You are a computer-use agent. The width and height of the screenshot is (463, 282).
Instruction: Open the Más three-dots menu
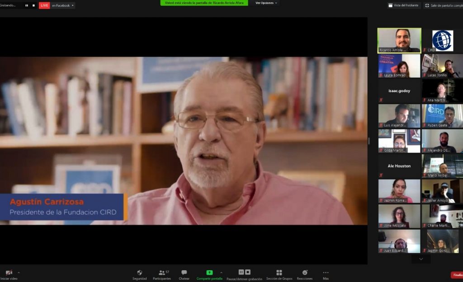[x=326, y=273]
